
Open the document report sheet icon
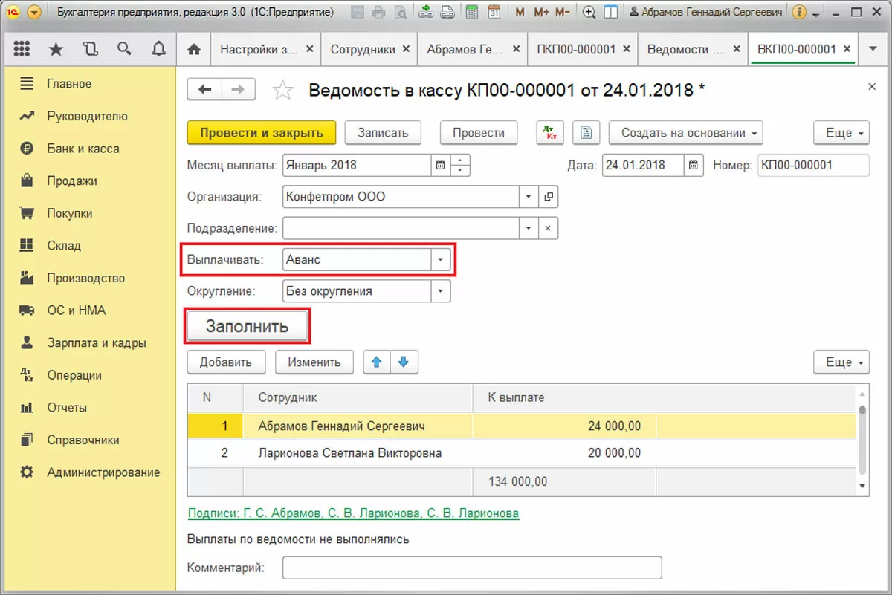pyautogui.click(x=586, y=133)
